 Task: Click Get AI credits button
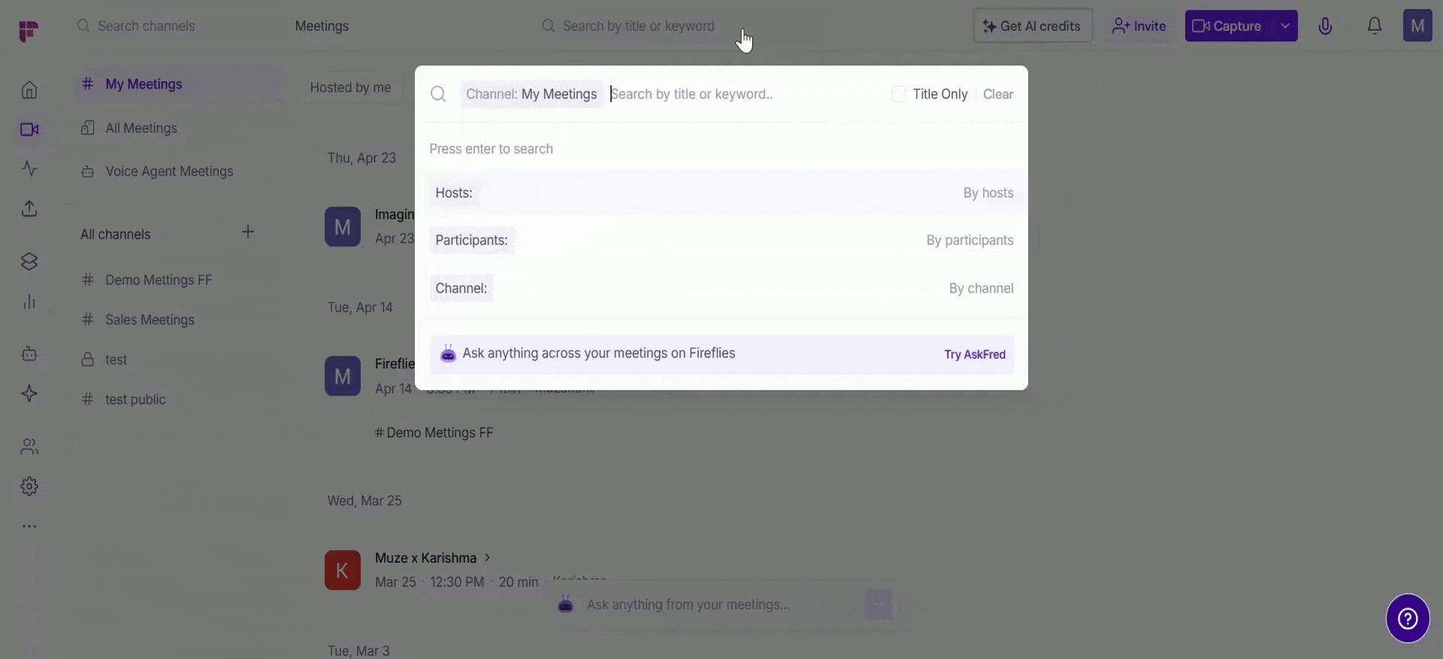(1033, 26)
